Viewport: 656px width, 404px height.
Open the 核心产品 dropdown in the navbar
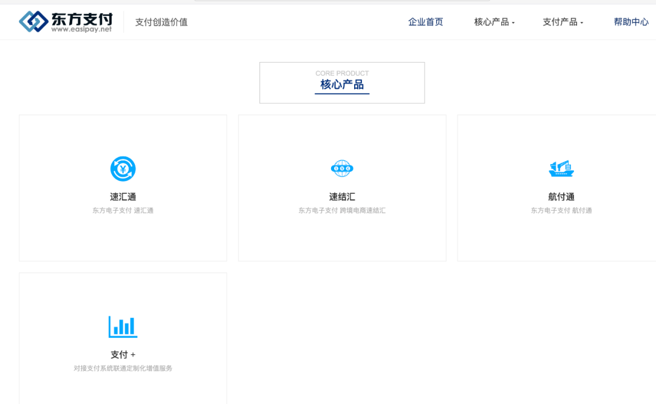coord(492,21)
